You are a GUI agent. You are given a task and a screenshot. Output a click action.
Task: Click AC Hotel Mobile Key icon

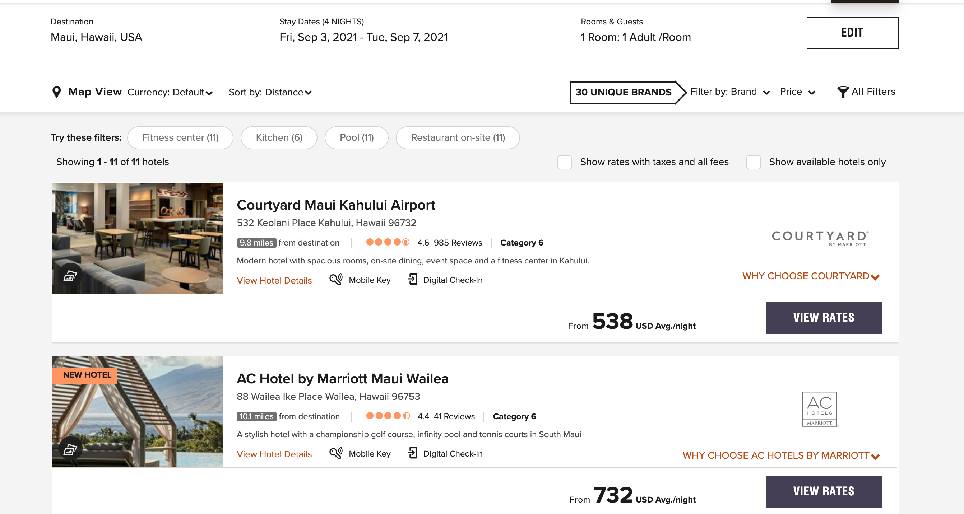pyautogui.click(x=336, y=453)
